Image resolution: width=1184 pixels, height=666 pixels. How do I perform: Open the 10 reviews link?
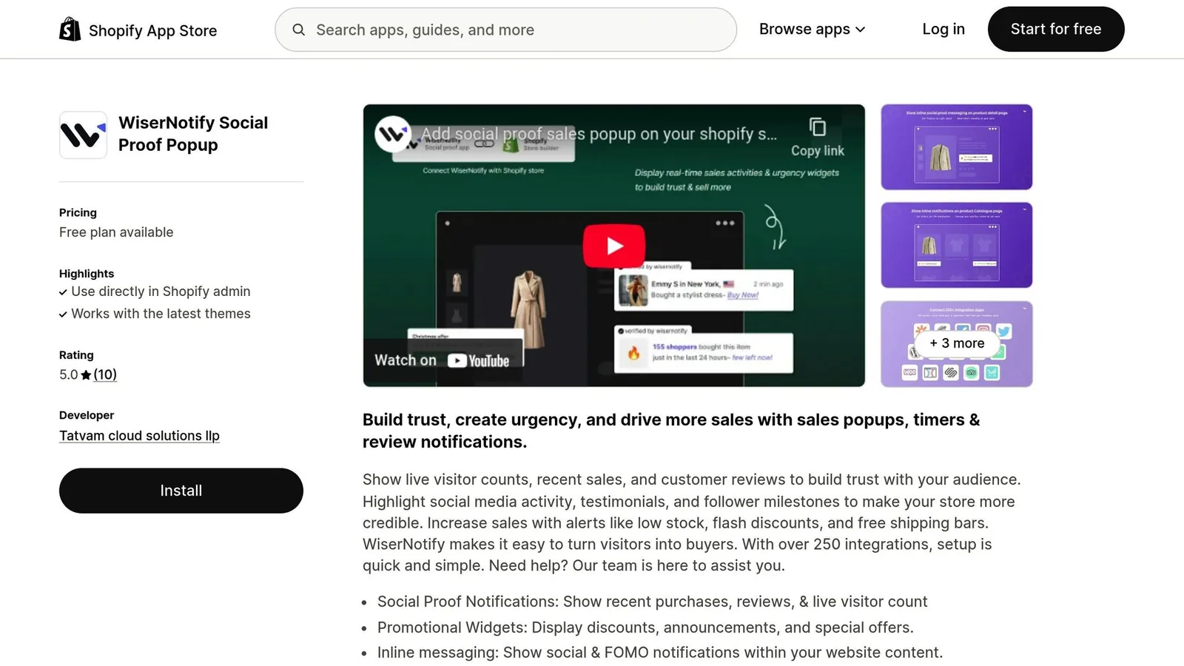tap(105, 374)
